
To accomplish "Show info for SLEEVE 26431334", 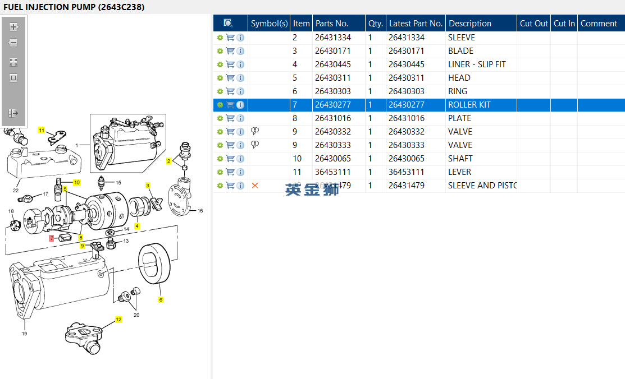I will pos(240,38).
